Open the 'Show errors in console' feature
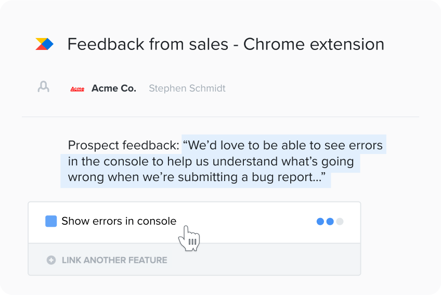Viewport: 441px width, 295px height. (x=119, y=221)
